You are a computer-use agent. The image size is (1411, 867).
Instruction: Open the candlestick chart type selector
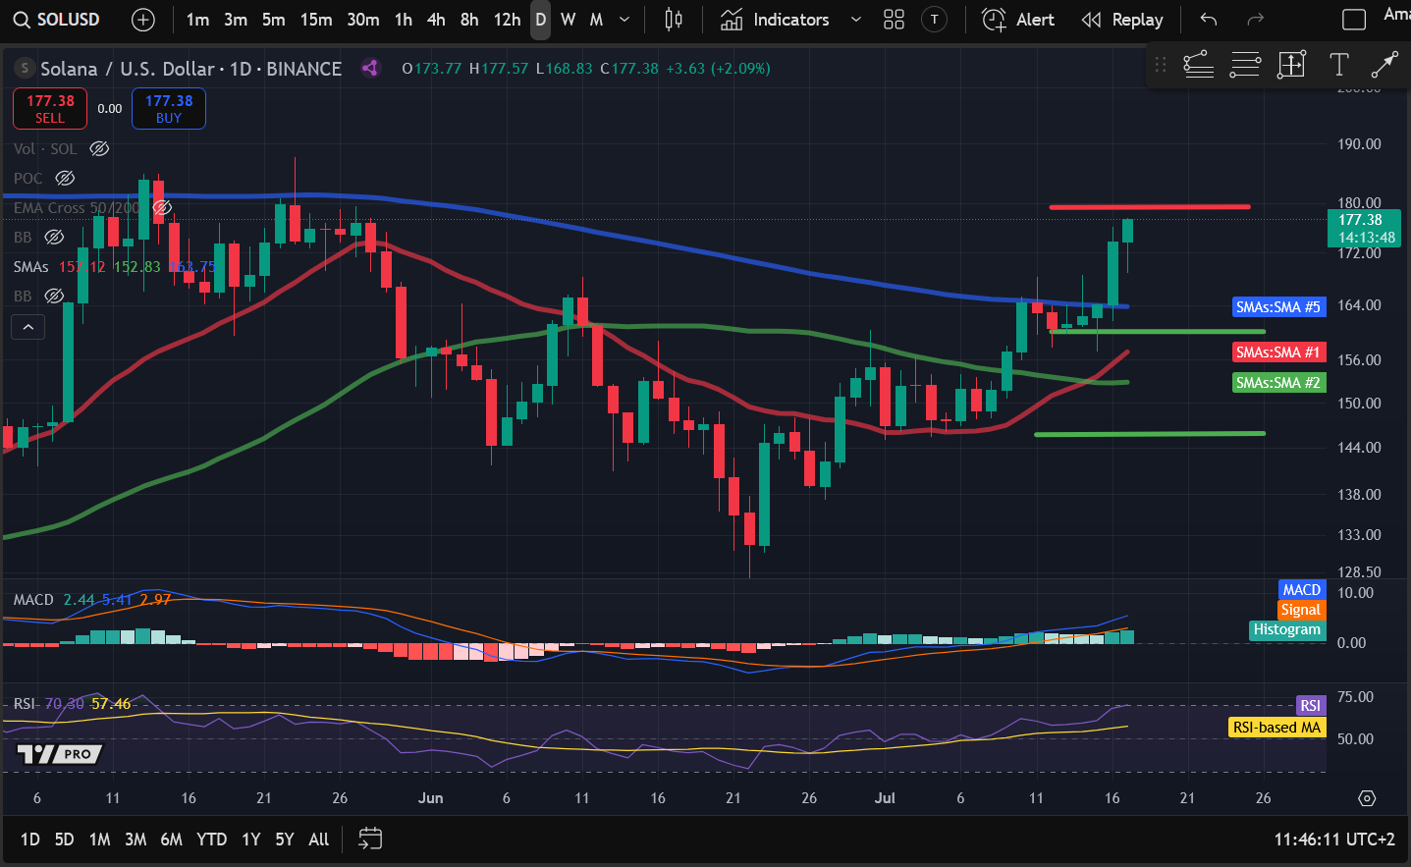[674, 20]
